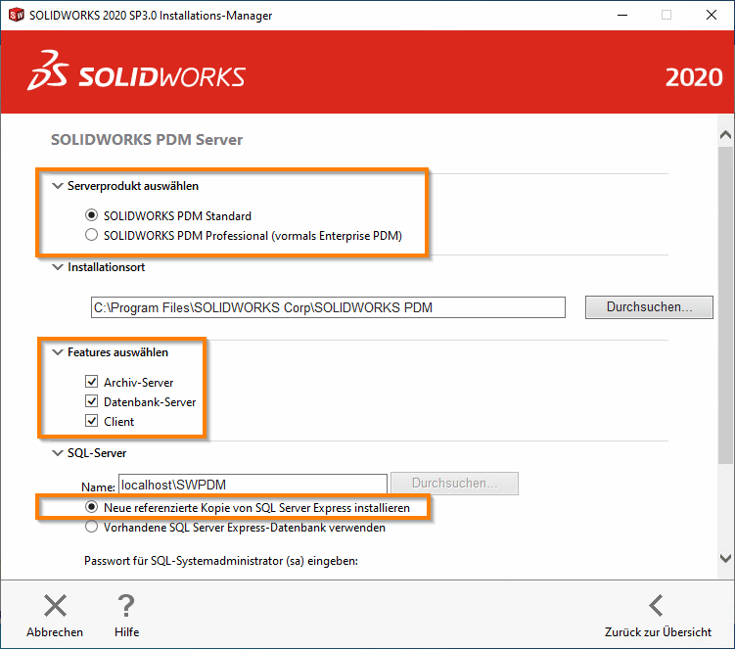Click the Abbrechen X icon
Image resolution: width=735 pixels, height=649 pixels.
click(56, 605)
